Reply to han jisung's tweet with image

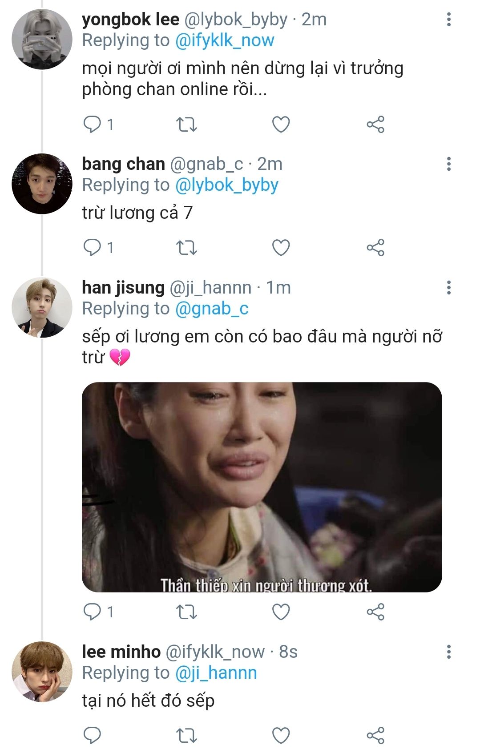(x=93, y=612)
